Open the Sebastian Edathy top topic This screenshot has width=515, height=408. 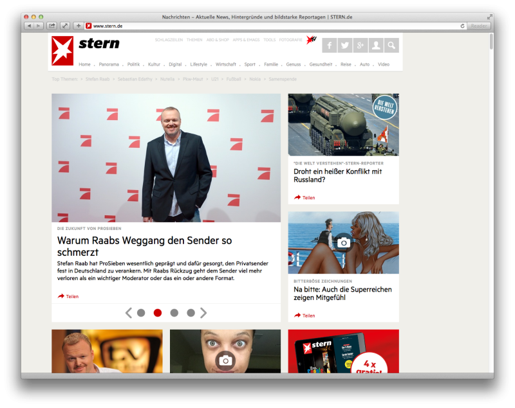click(x=135, y=79)
